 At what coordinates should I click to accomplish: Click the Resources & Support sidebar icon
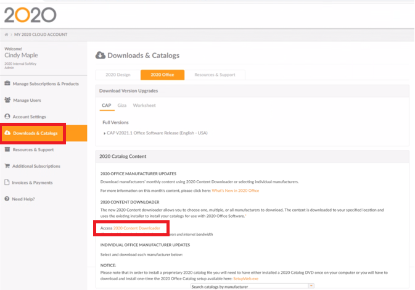pos(7,149)
